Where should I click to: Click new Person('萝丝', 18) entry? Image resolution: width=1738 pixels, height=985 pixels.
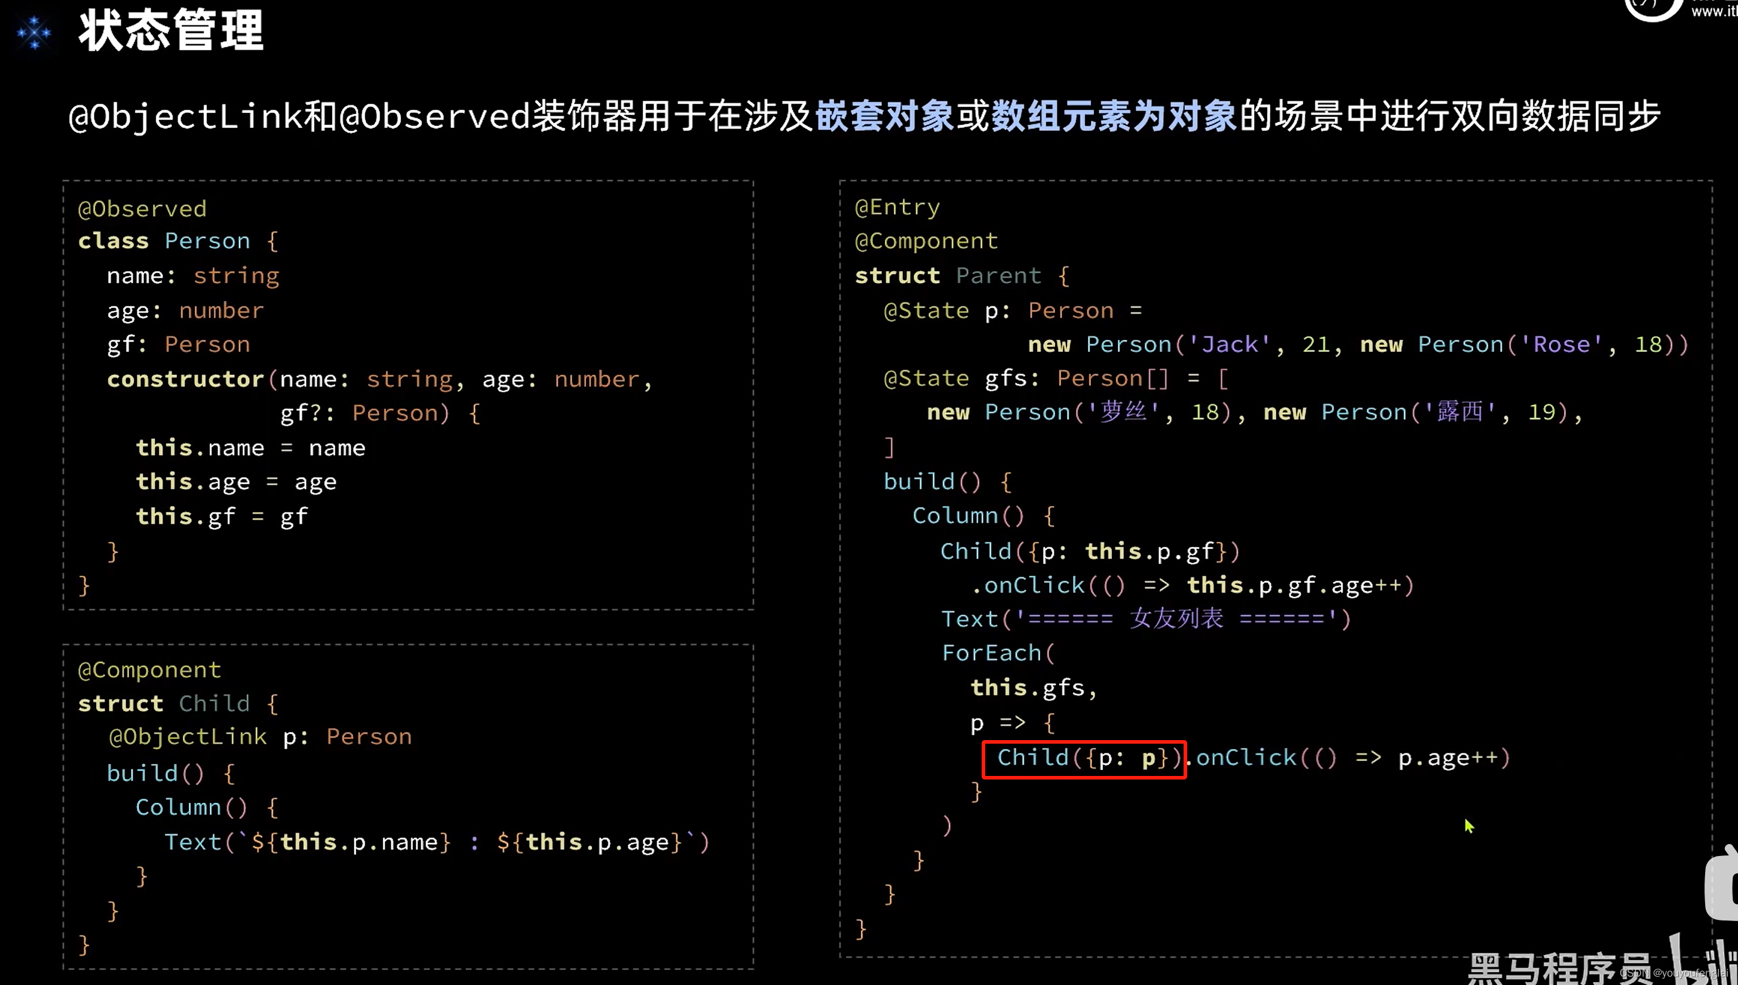(1078, 413)
